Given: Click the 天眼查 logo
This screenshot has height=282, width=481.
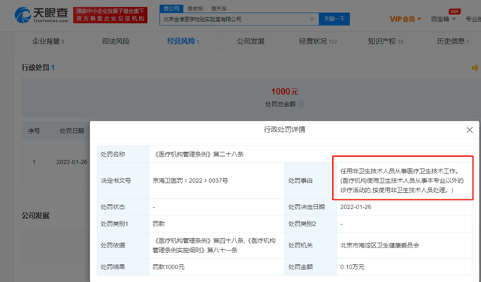Looking at the screenshot, I should coord(41,15).
